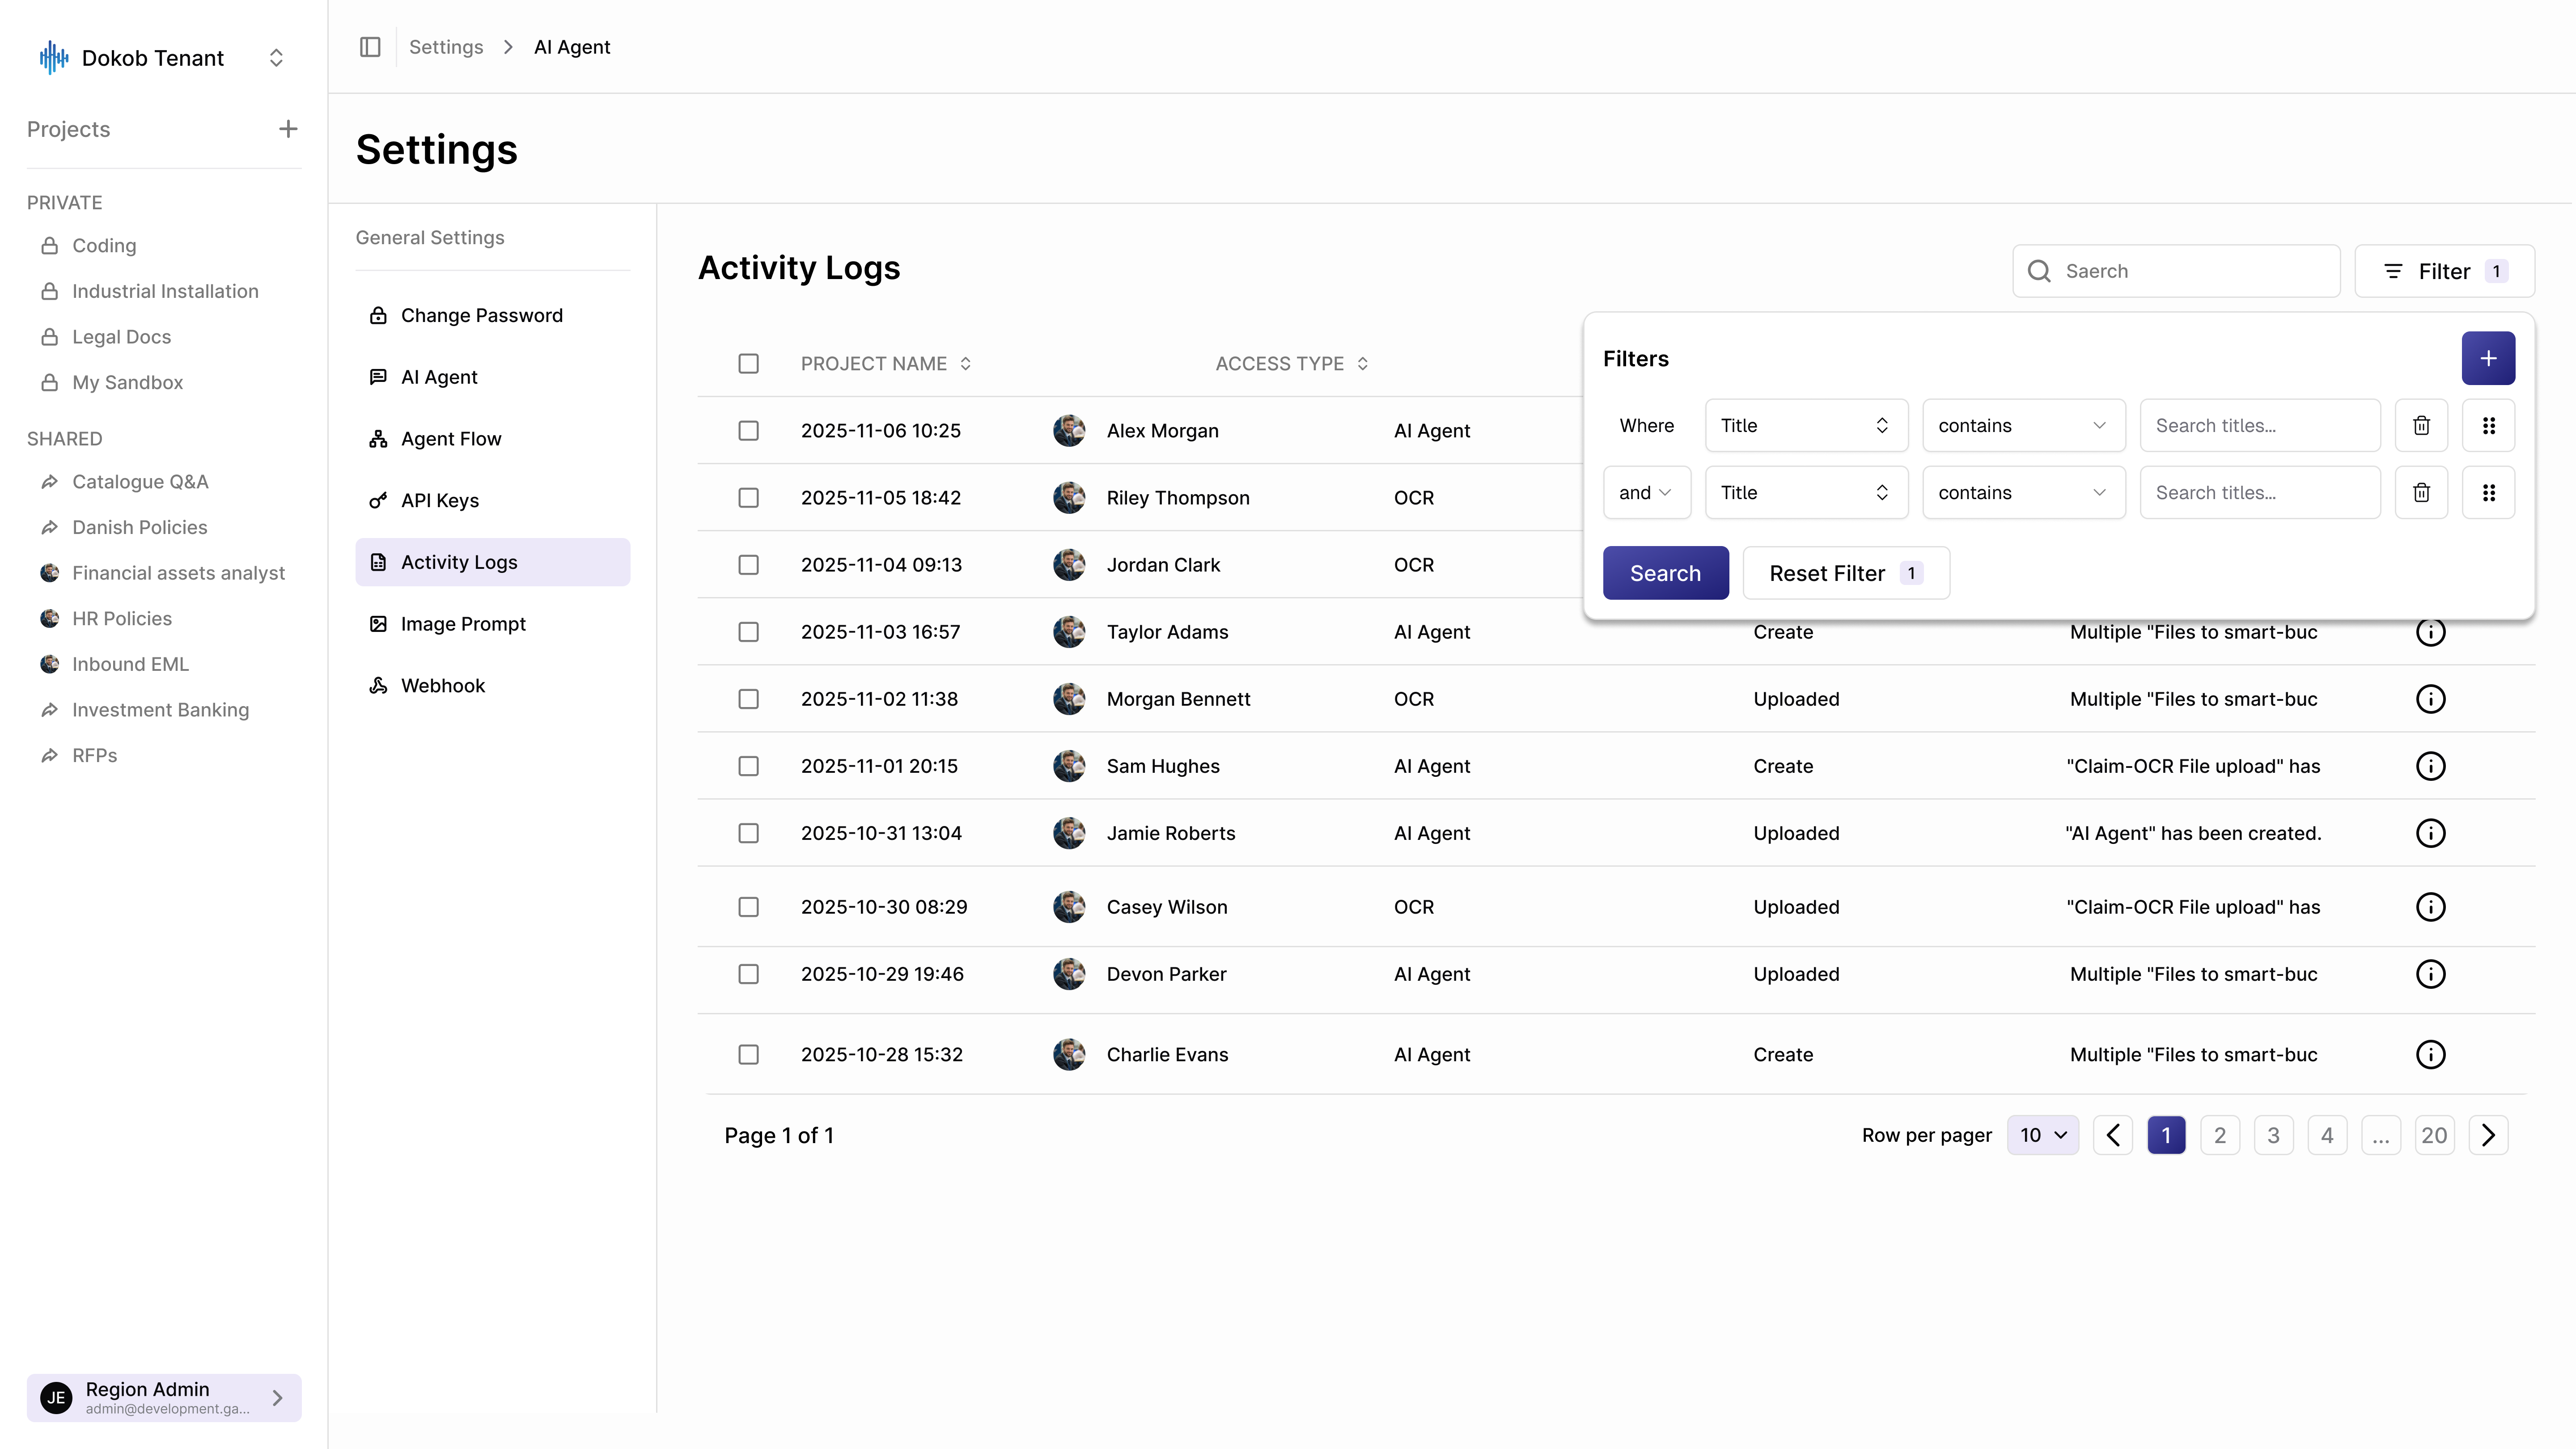Click the search magnifier icon
Viewport: 2576px width, 1449px height.
[2039, 271]
